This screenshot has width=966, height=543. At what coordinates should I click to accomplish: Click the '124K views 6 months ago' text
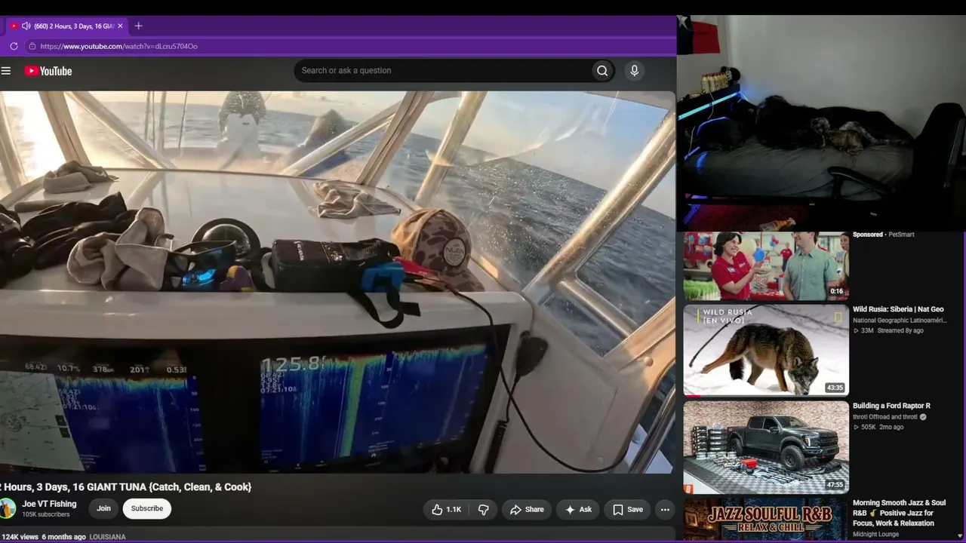pos(43,537)
